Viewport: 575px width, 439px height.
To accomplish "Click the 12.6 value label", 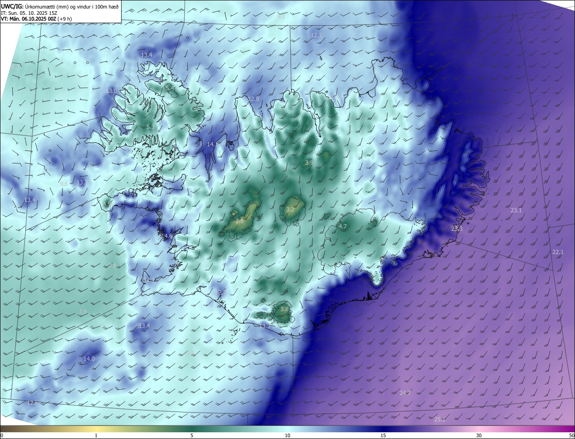I will 32,403.
